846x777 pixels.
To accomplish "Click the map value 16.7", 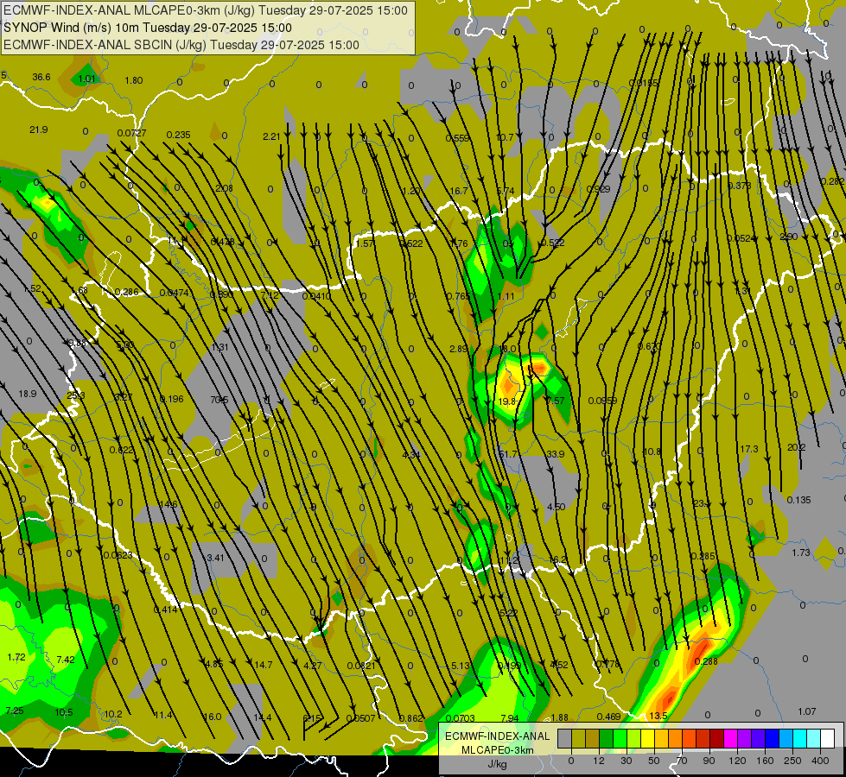I will pyautogui.click(x=459, y=191).
